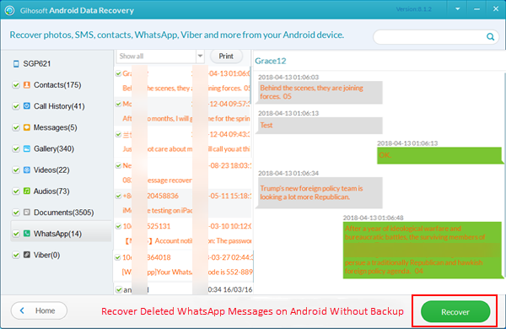This screenshot has height=329, width=506.
Task: Select the Documents(3505) category
Action: click(63, 213)
